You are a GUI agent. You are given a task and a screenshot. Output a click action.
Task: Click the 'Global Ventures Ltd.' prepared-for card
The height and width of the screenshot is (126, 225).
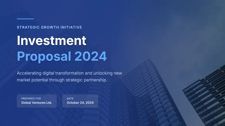coord(37,101)
